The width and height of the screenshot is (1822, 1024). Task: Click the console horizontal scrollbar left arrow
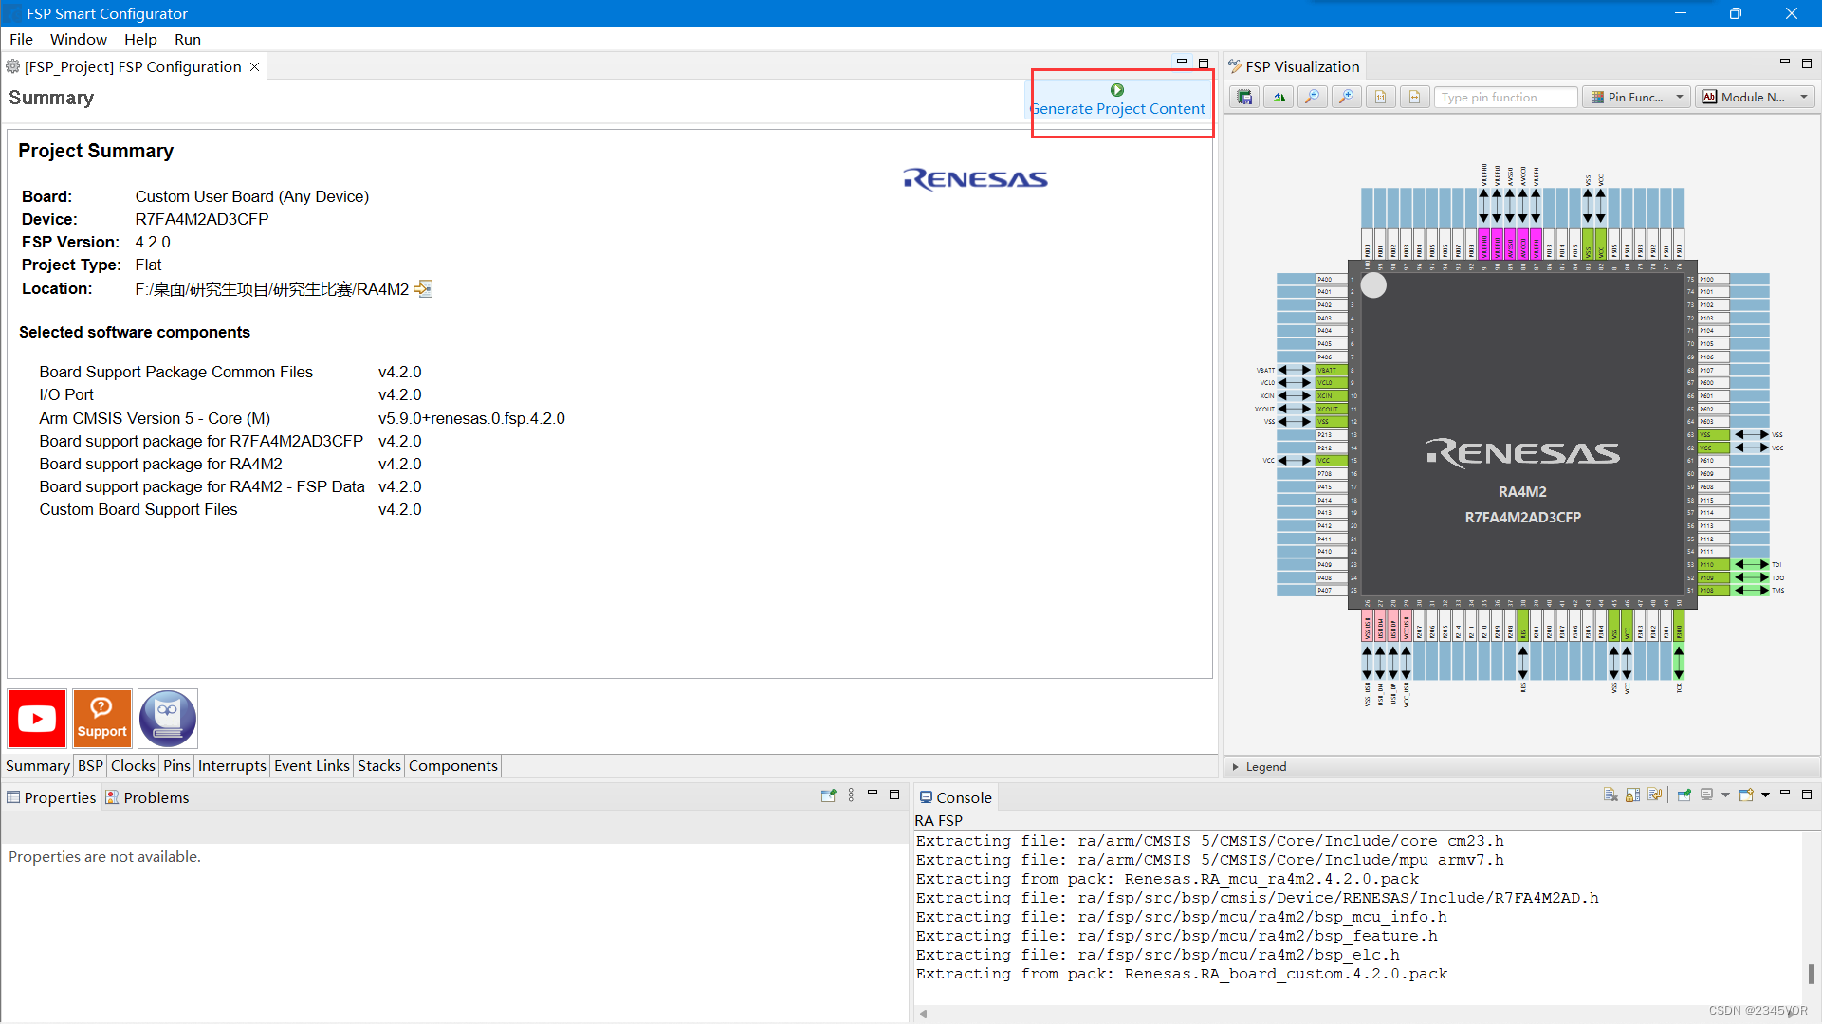pos(924,1014)
